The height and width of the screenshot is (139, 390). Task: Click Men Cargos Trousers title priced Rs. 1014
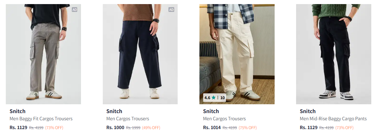click(224, 119)
